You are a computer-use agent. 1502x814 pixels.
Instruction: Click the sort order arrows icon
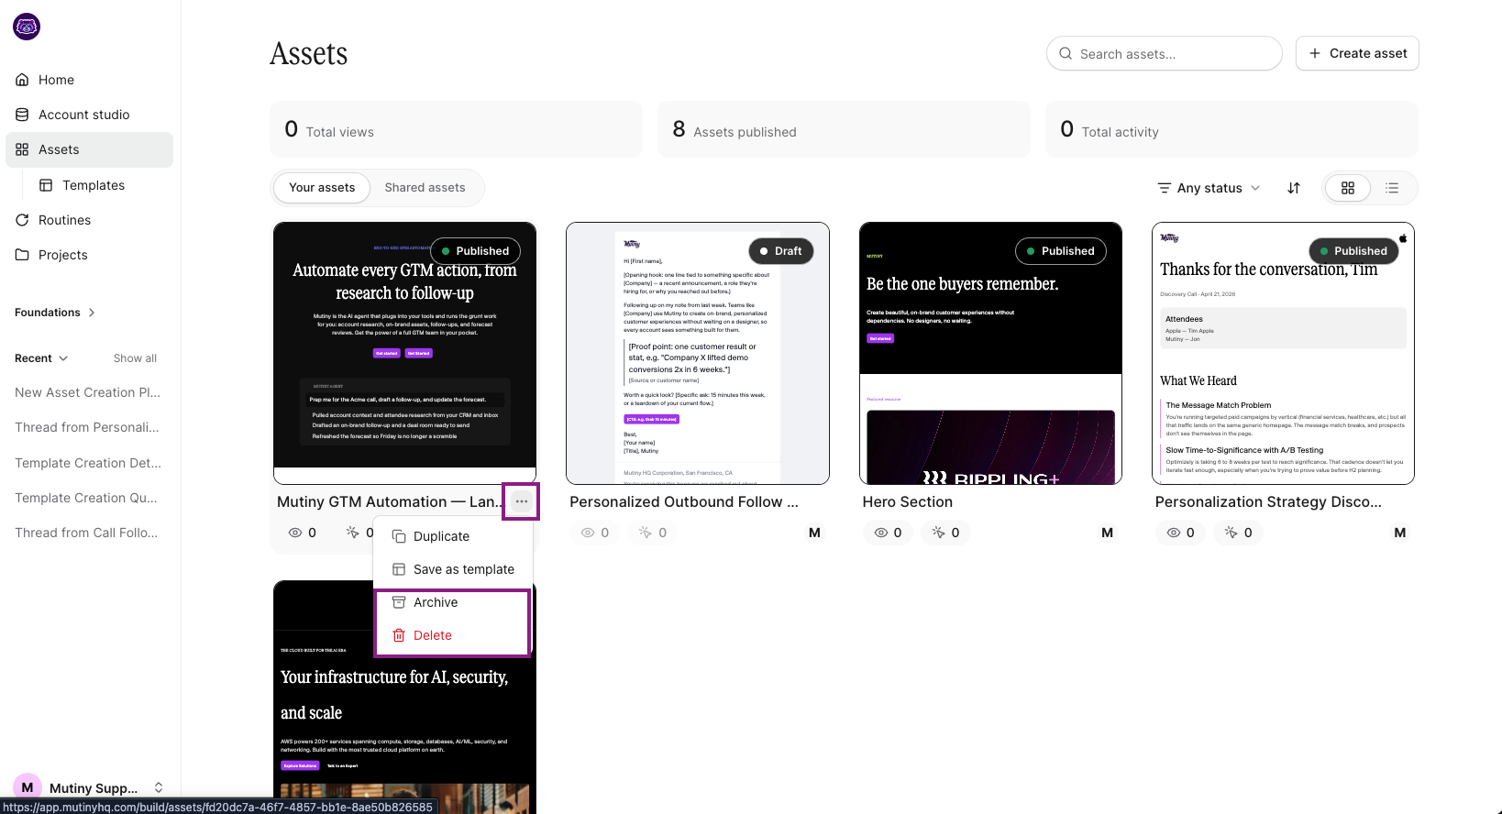click(1294, 188)
